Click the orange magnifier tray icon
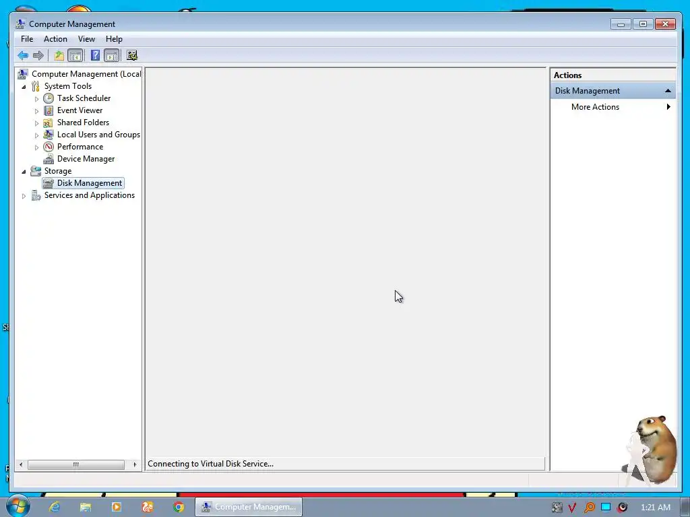690x517 pixels. click(589, 508)
